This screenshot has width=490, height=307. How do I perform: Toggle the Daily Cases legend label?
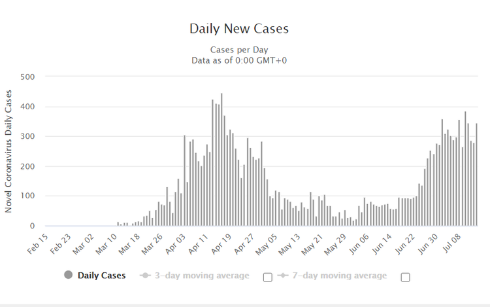(101, 276)
